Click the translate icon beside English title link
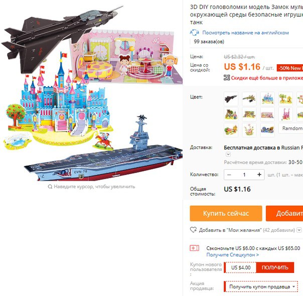Image resolution: width=303 pixels, height=296 pixels. point(195,33)
